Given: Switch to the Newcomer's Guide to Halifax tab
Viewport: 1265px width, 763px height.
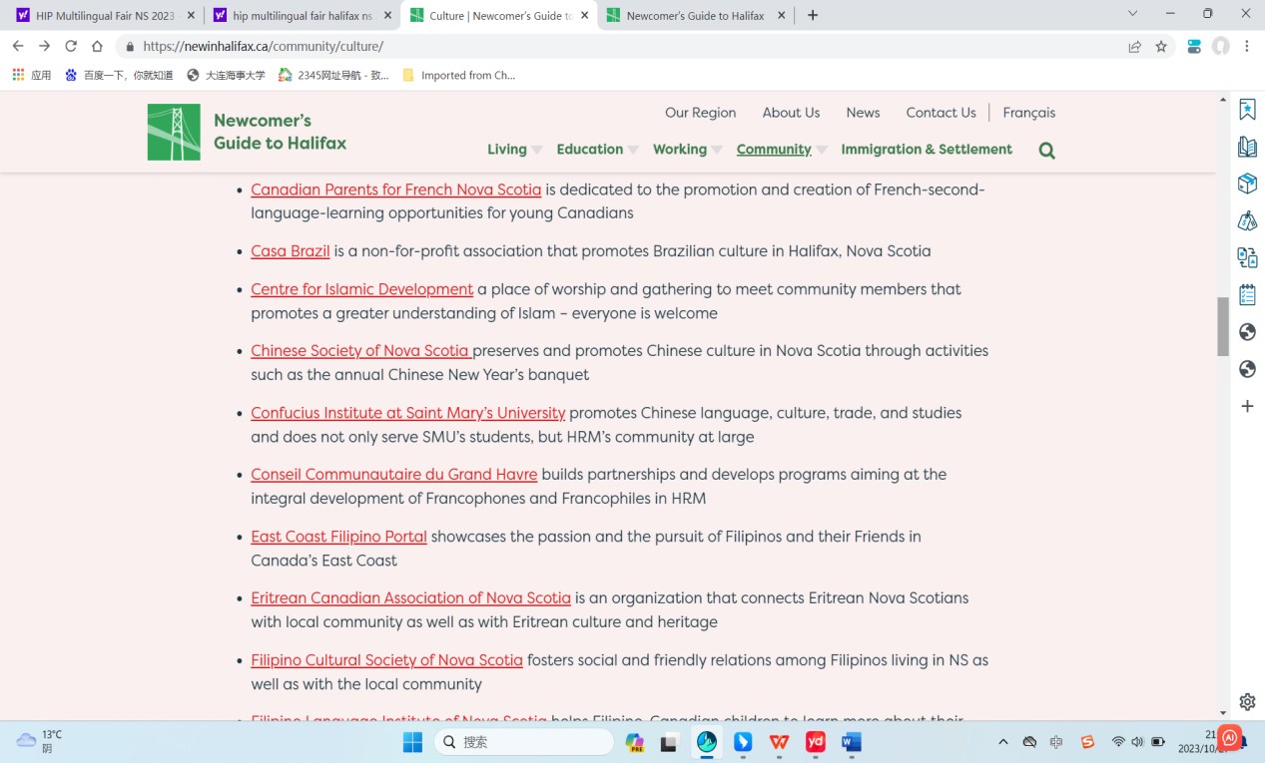Looking at the screenshot, I should pyautogui.click(x=695, y=16).
